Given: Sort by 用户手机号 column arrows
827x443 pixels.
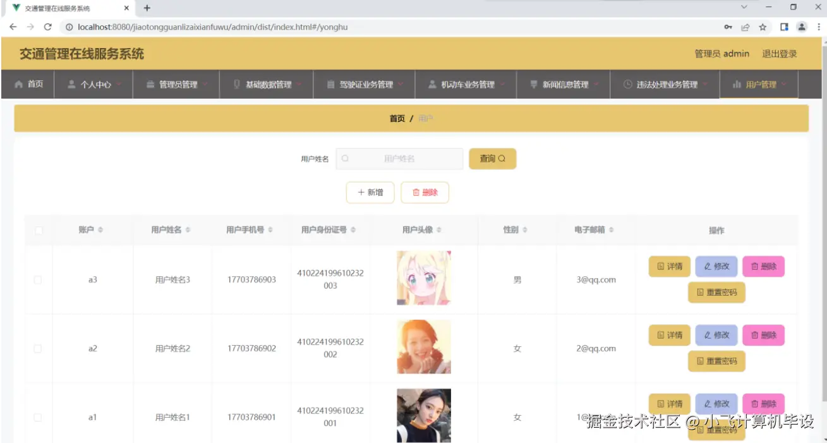Looking at the screenshot, I should 270,230.
